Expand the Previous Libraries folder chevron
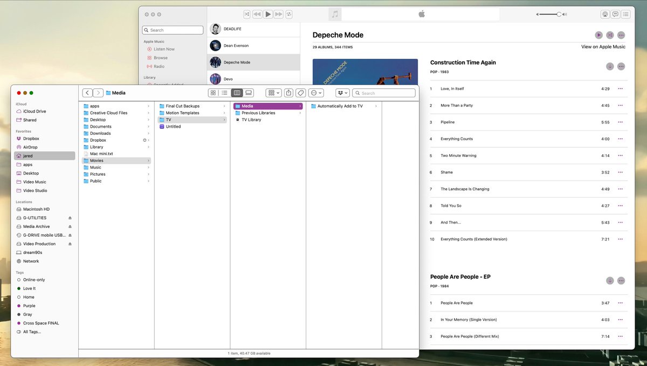This screenshot has height=366, width=647. click(x=300, y=113)
